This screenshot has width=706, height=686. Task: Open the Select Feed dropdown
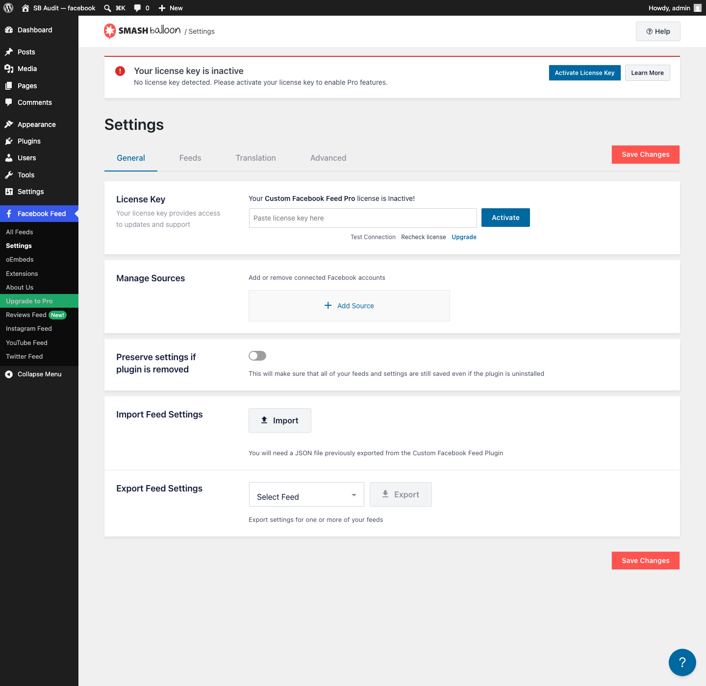click(306, 494)
